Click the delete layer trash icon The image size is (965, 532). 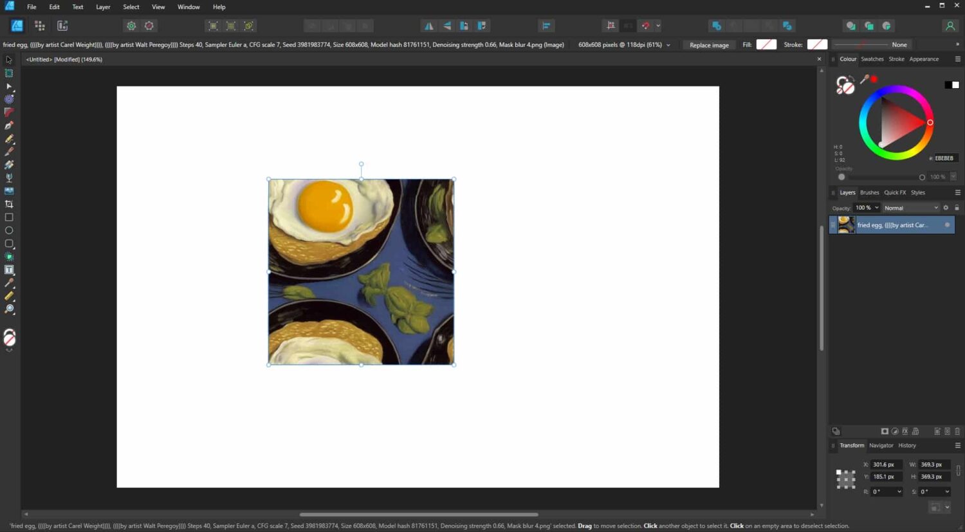click(x=957, y=431)
